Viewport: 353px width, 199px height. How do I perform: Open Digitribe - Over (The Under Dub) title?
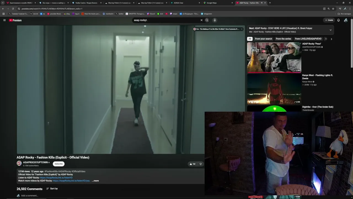[318, 107]
